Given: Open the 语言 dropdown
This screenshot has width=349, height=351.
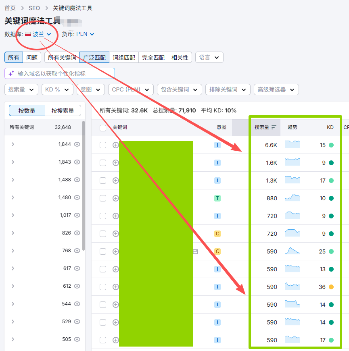Looking at the screenshot, I should 209,57.
